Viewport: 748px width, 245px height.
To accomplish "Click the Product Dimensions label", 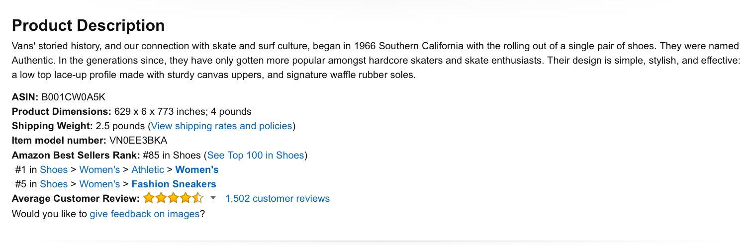I will click(61, 111).
